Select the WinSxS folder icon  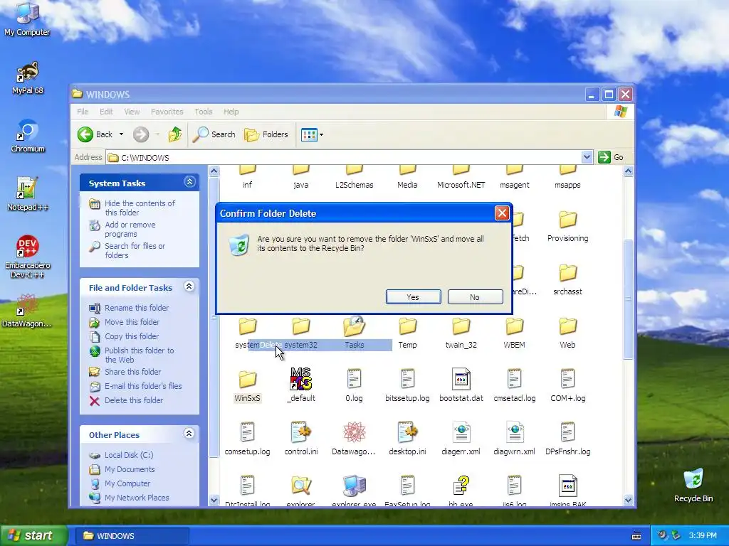(x=247, y=380)
